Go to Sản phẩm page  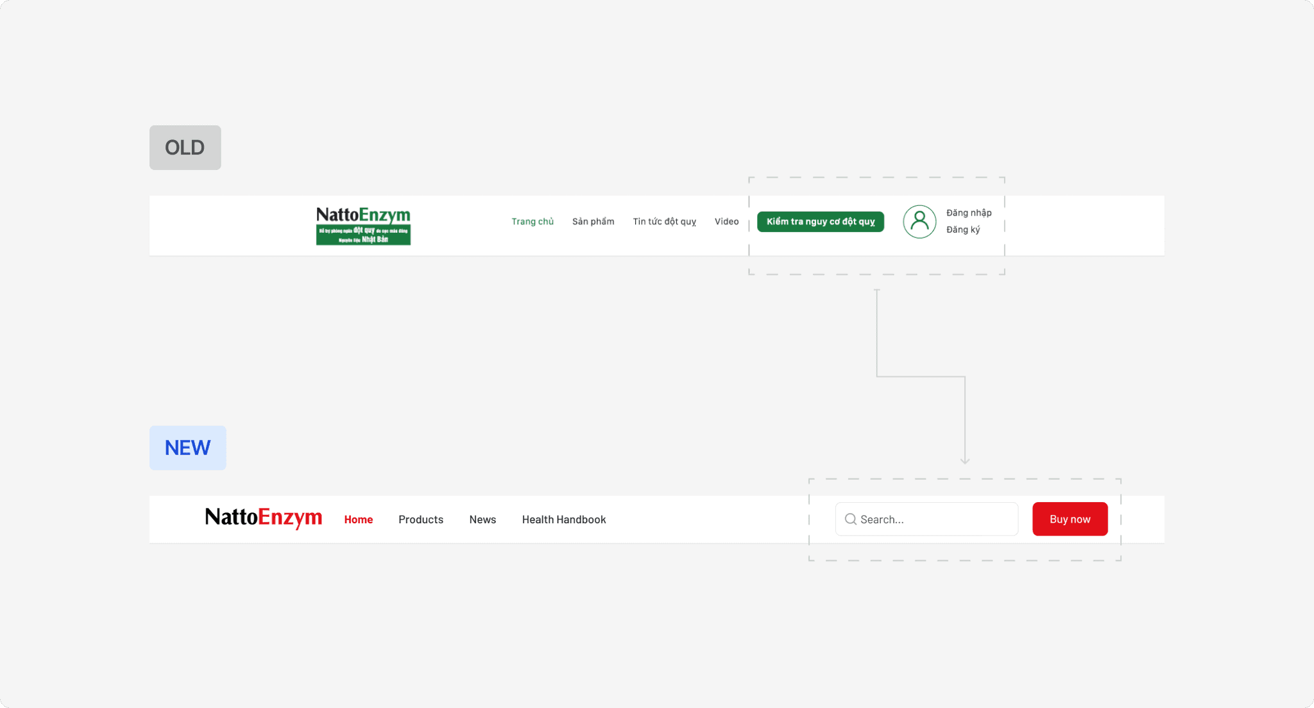coord(593,222)
